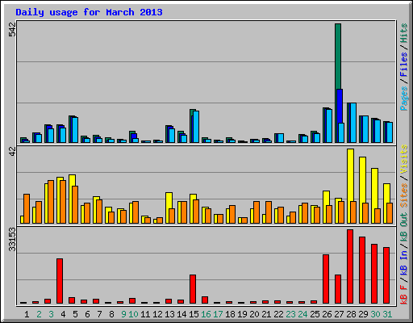This screenshot has height=323, width=413.
Task: Click the 542 top axis value
Action: point(12,29)
